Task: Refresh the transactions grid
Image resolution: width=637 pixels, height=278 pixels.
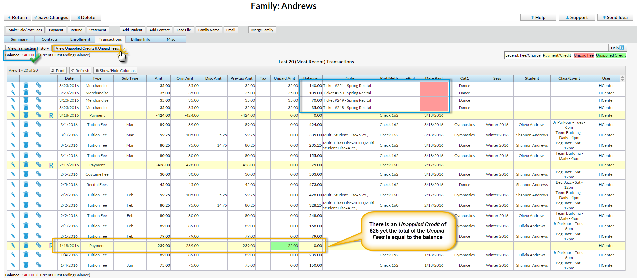Action: point(80,70)
